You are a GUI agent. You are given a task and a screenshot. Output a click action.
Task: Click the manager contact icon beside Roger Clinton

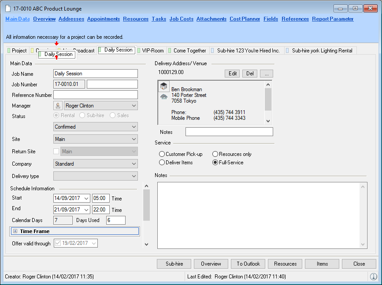click(x=58, y=106)
